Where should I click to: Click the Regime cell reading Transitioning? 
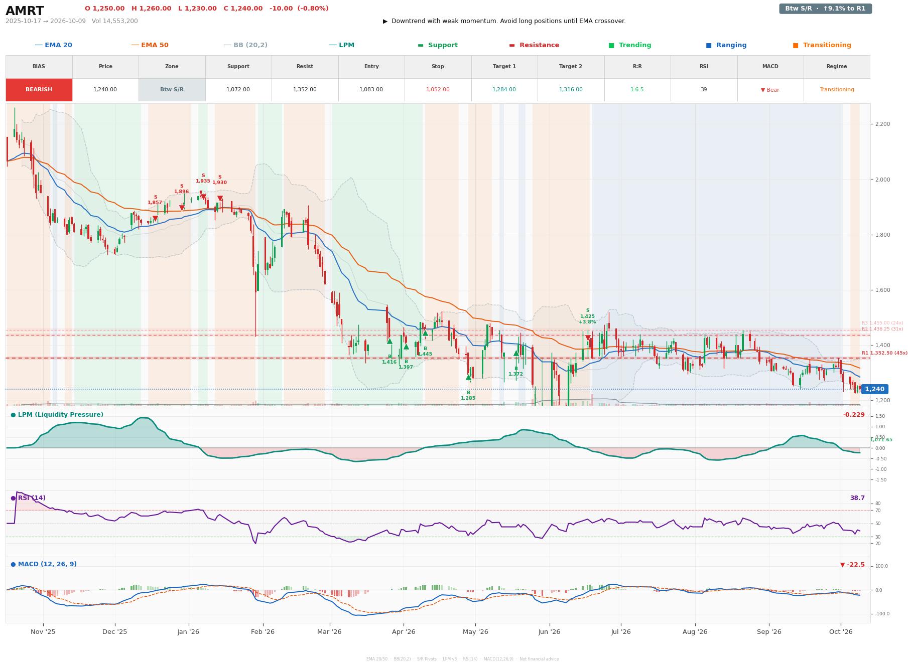(x=837, y=90)
